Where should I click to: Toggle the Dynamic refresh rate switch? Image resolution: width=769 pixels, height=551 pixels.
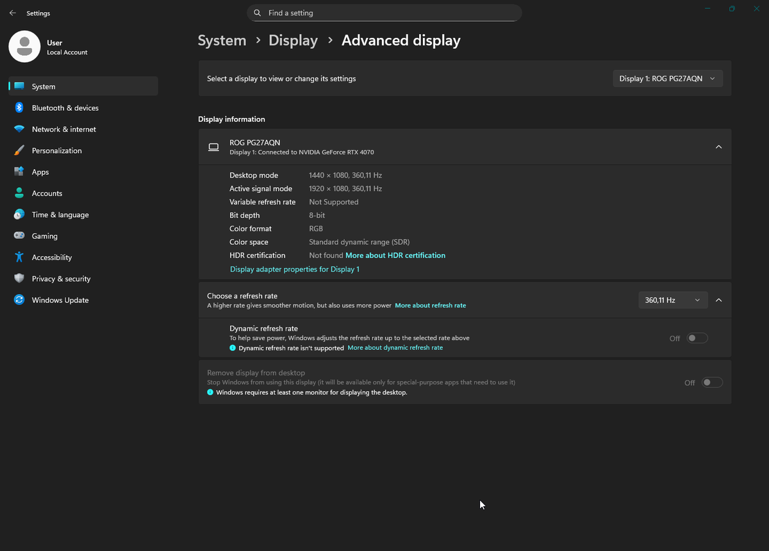point(697,338)
